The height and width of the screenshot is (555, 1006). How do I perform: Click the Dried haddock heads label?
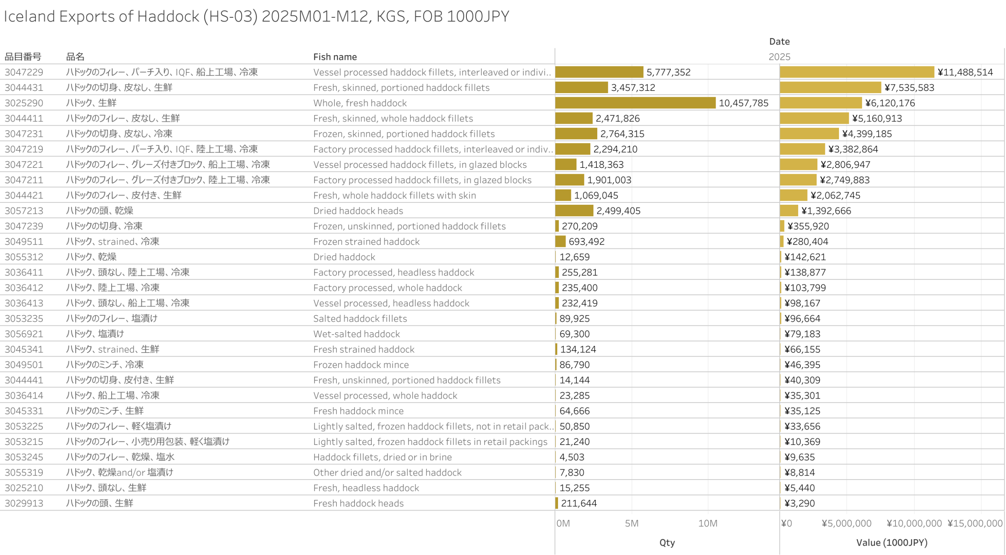358,211
